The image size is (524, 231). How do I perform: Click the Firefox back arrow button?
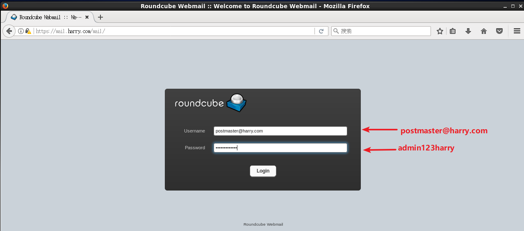point(9,31)
